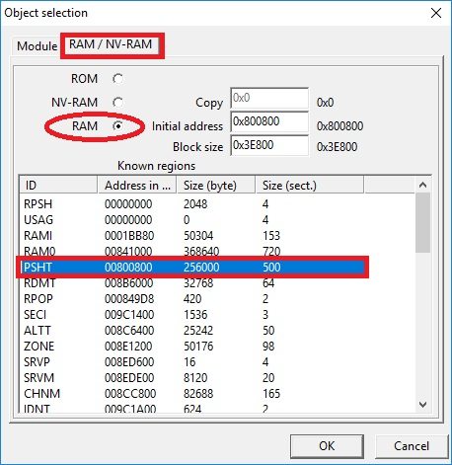Click the Initial address input field

[269, 121]
